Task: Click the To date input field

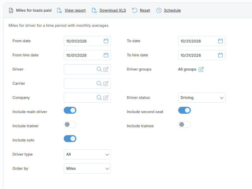Action: click(x=202, y=41)
